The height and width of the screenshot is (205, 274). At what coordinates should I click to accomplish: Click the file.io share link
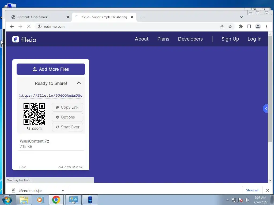[51, 96]
